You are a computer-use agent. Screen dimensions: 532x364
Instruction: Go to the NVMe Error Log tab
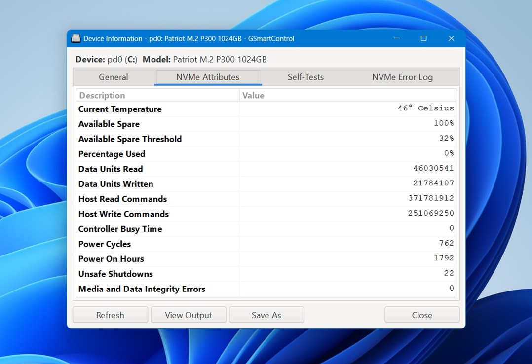pos(402,77)
